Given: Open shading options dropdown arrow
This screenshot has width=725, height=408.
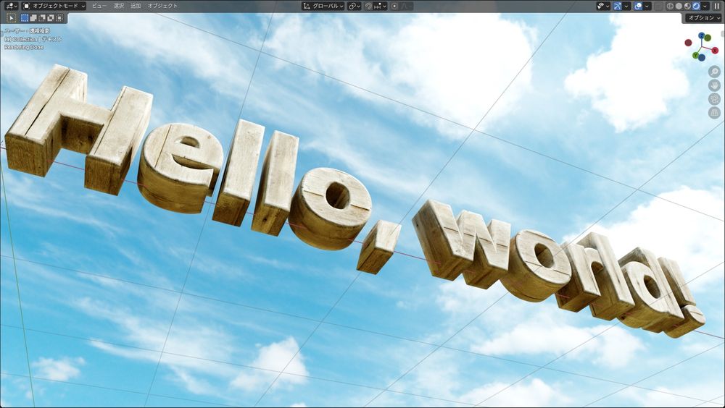Looking at the screenshot, I should coord(705,6).
